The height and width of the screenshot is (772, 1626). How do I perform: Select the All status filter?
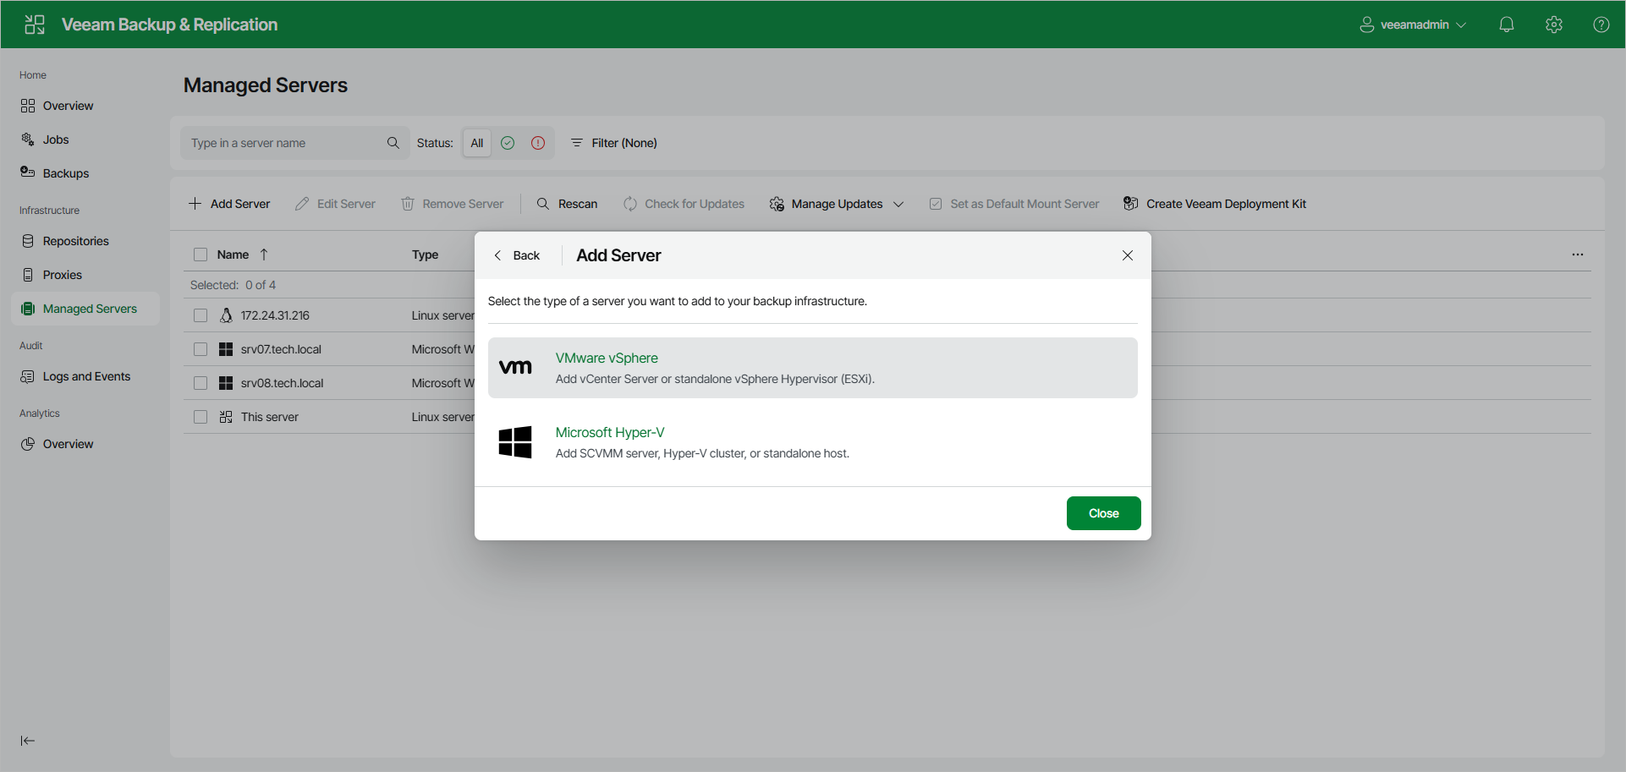click(477, 143)
